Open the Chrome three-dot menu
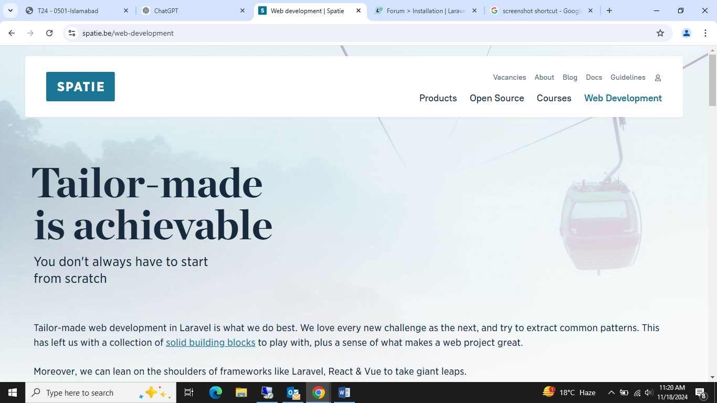 pyautogui.click(x=704, y=33)
